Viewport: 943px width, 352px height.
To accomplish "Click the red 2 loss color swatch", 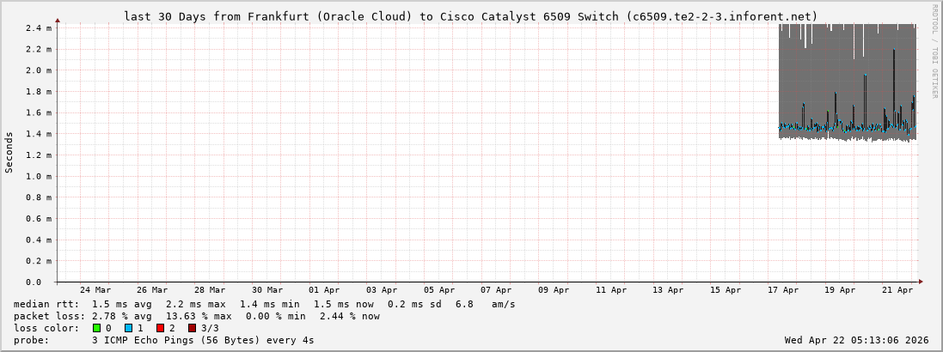I will 160,328.
